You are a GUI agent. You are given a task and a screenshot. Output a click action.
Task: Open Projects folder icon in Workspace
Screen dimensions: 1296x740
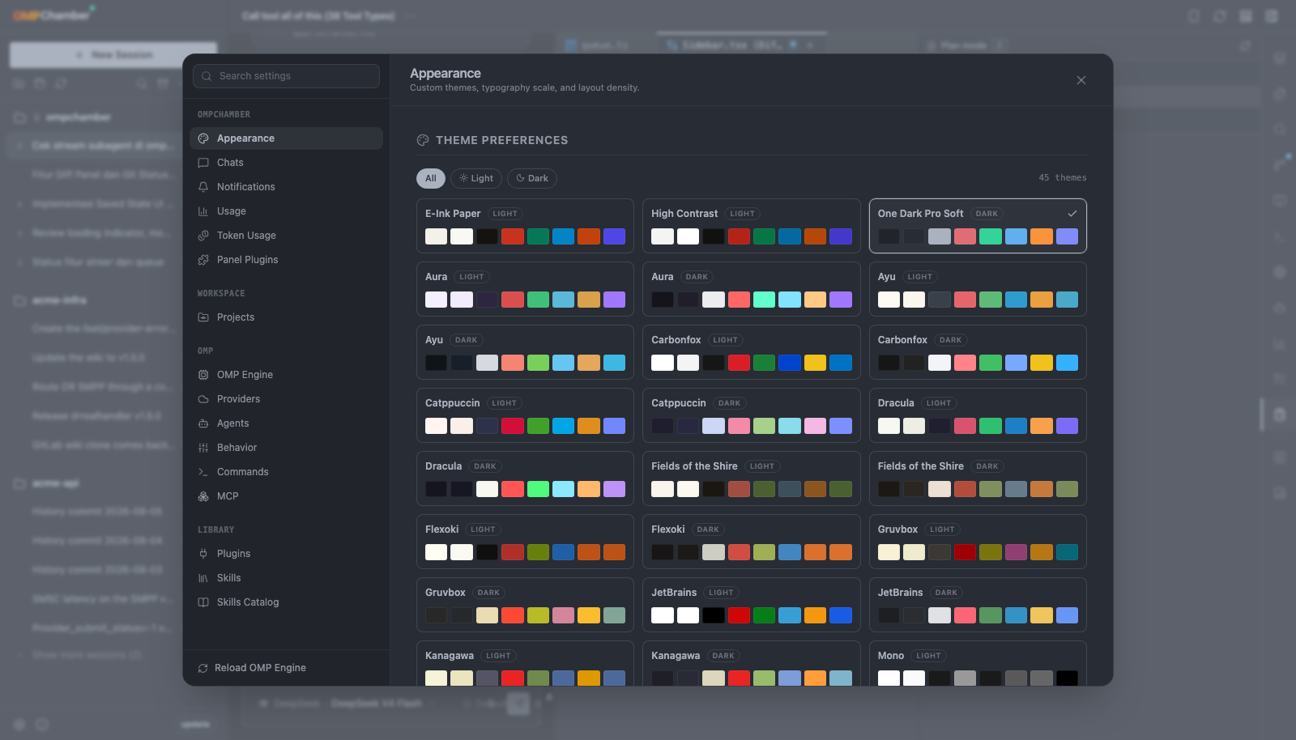pos(203,317)
